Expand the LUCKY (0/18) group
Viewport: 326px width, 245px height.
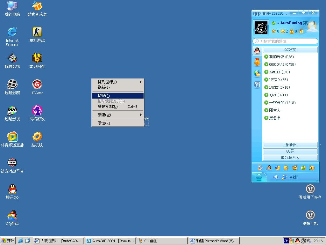click(x=277, y=87)
